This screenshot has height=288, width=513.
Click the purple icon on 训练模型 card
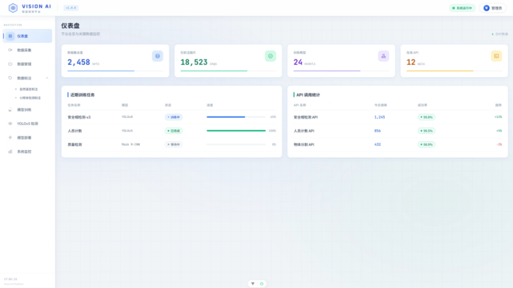[384, 56]
